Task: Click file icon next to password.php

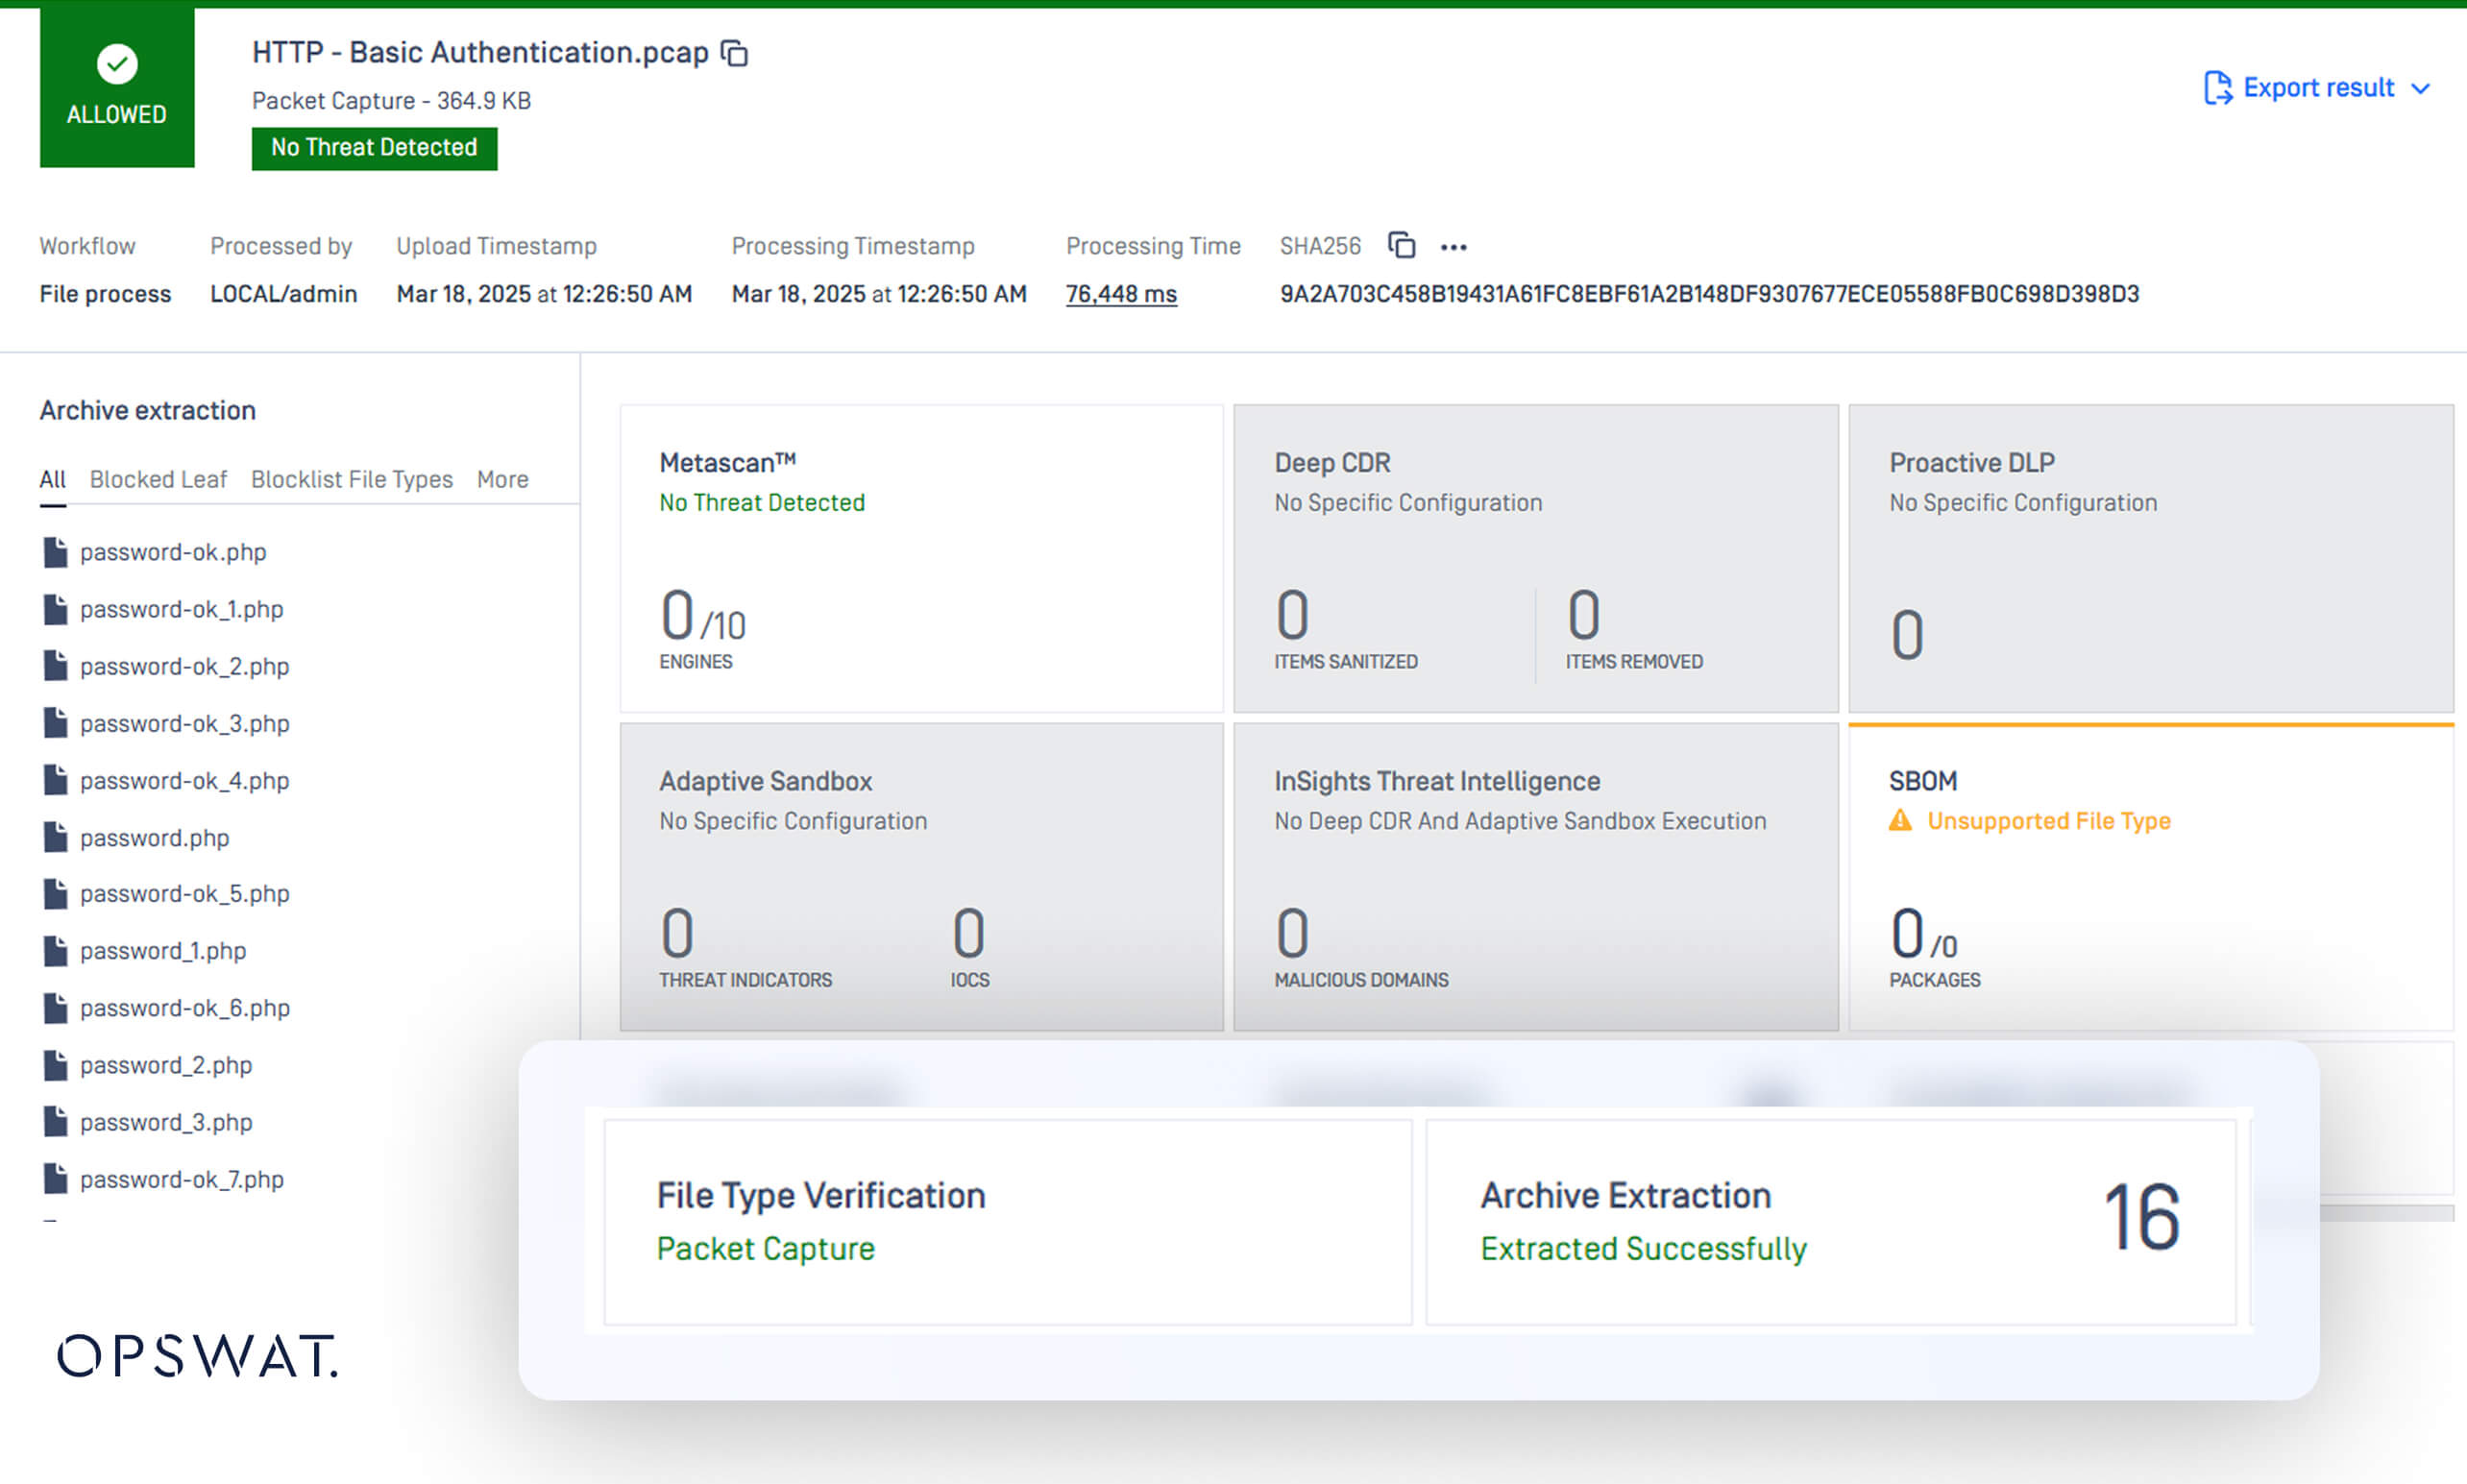Action: (x=55, y=838)
